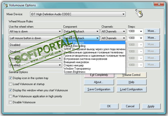This screenshot has height=116, width=168.
Task: Select Screen Brightness in the list
Action: click(94, 72)
